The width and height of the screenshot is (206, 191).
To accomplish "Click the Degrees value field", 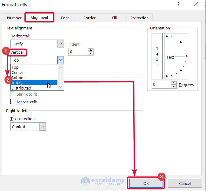I will click(161, 85).
